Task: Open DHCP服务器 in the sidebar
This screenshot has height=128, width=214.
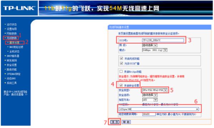Action: (x=13, y=56)
